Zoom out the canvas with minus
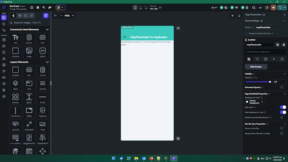The width and height of the screenshot is (288, 162). tap(62, 16)
